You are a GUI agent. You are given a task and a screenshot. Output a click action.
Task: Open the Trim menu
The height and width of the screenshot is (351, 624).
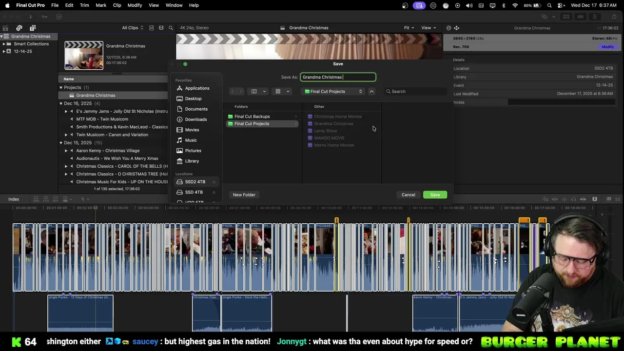coord(84,5)
